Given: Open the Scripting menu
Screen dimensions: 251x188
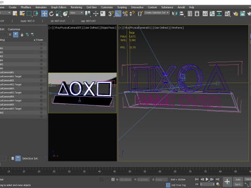Looking at the screenshot, I should (x=122, y=7).
